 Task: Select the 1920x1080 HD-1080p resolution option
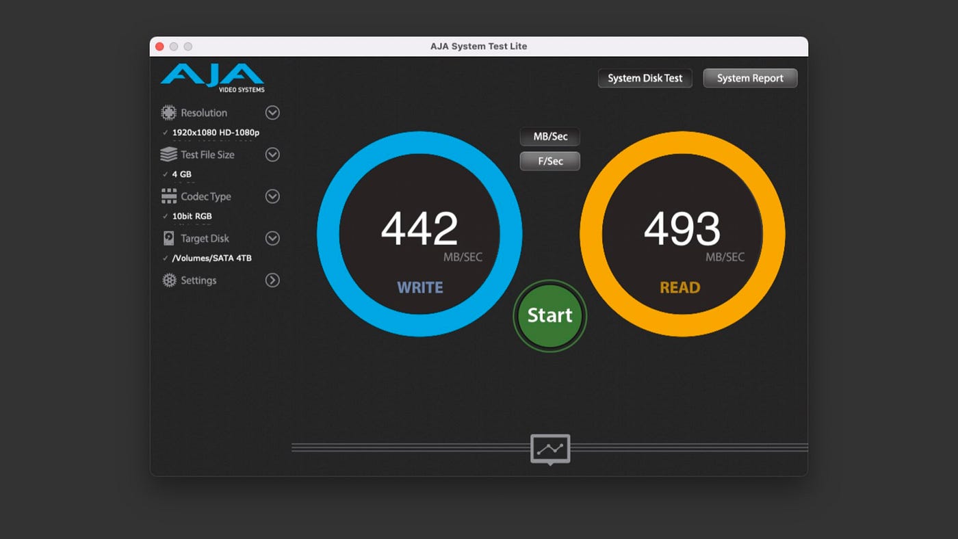[216, 132]
